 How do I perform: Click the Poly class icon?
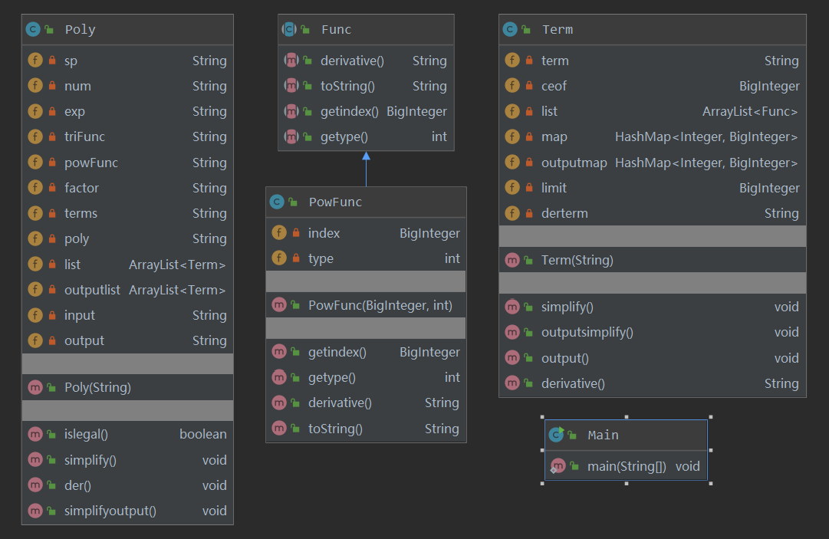(x=33, y=30)
